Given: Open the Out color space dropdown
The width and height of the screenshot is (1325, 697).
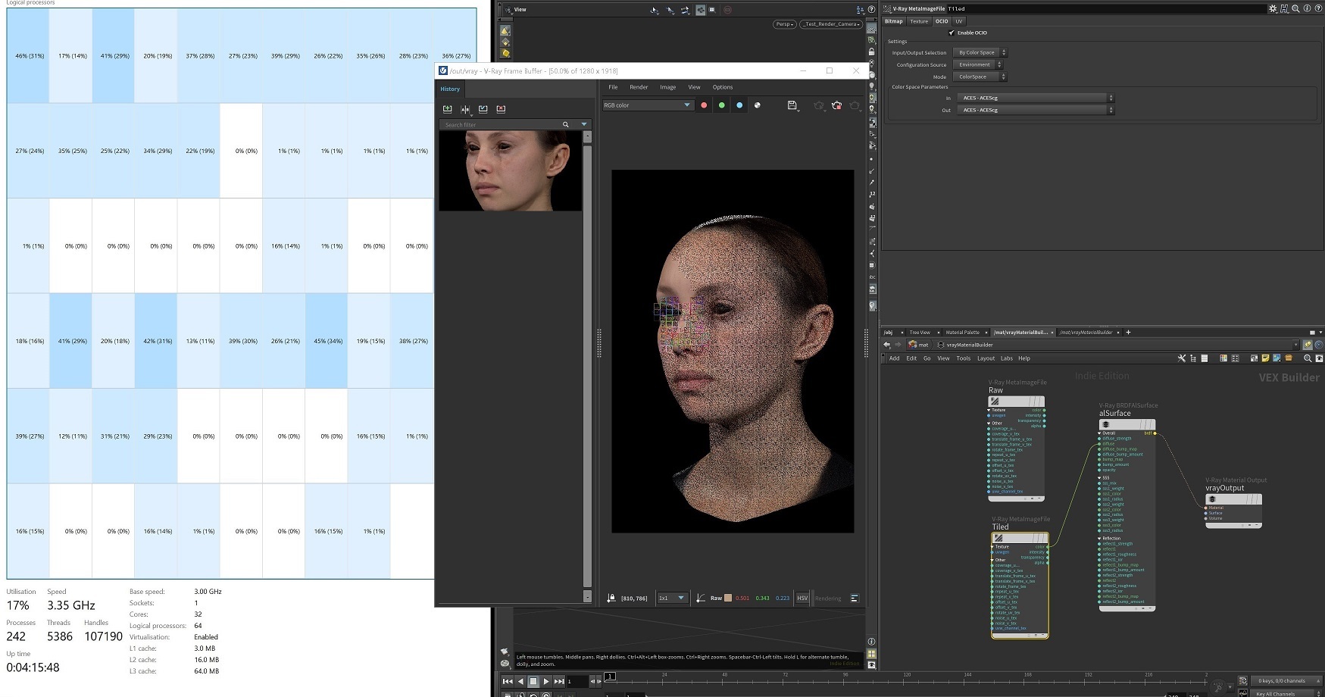Looking at the screenshot, I should (1035, 110).
